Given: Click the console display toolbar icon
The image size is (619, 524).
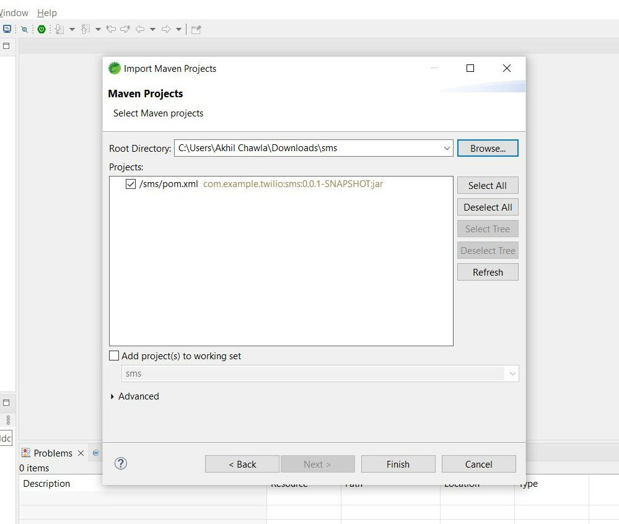Looking at the screenshot, I should tap(7, 28).
